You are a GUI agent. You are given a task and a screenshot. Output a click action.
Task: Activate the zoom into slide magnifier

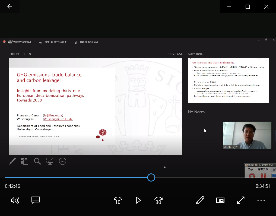pos(37,161)
